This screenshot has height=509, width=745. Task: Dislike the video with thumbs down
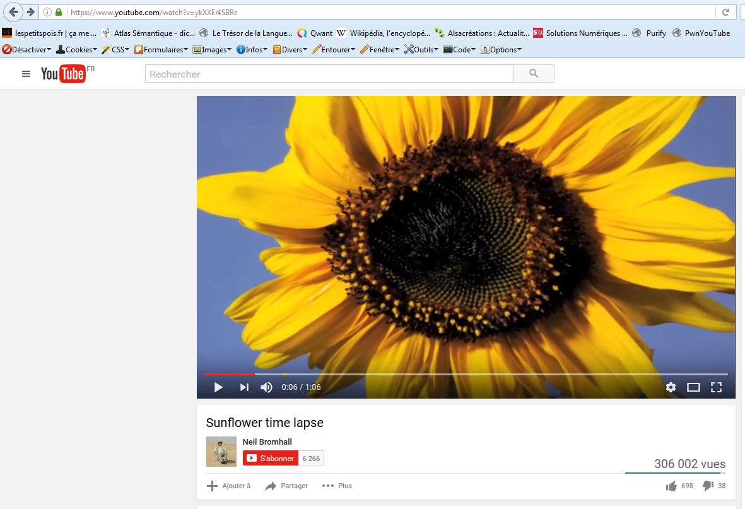tap(708, 486)
